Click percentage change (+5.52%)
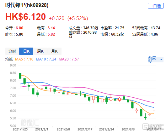This screenshot has height=132, width=166. pyautogui.click(x=78, y=18)
